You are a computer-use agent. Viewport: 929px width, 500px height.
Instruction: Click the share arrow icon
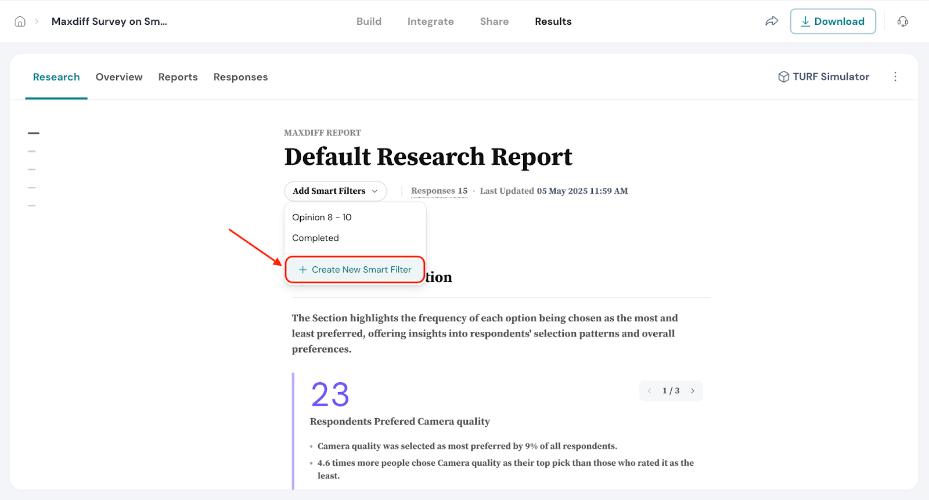[771, 21]
